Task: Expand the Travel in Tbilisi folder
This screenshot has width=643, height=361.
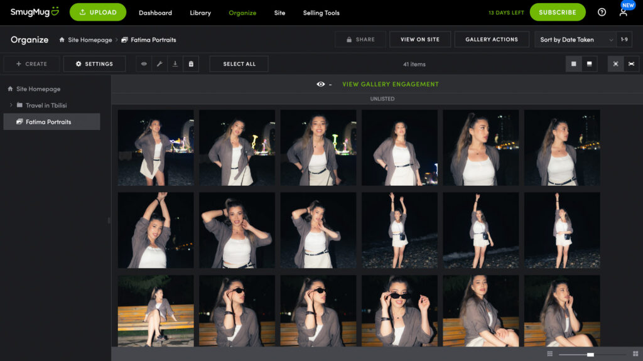Action: (11, 105)
